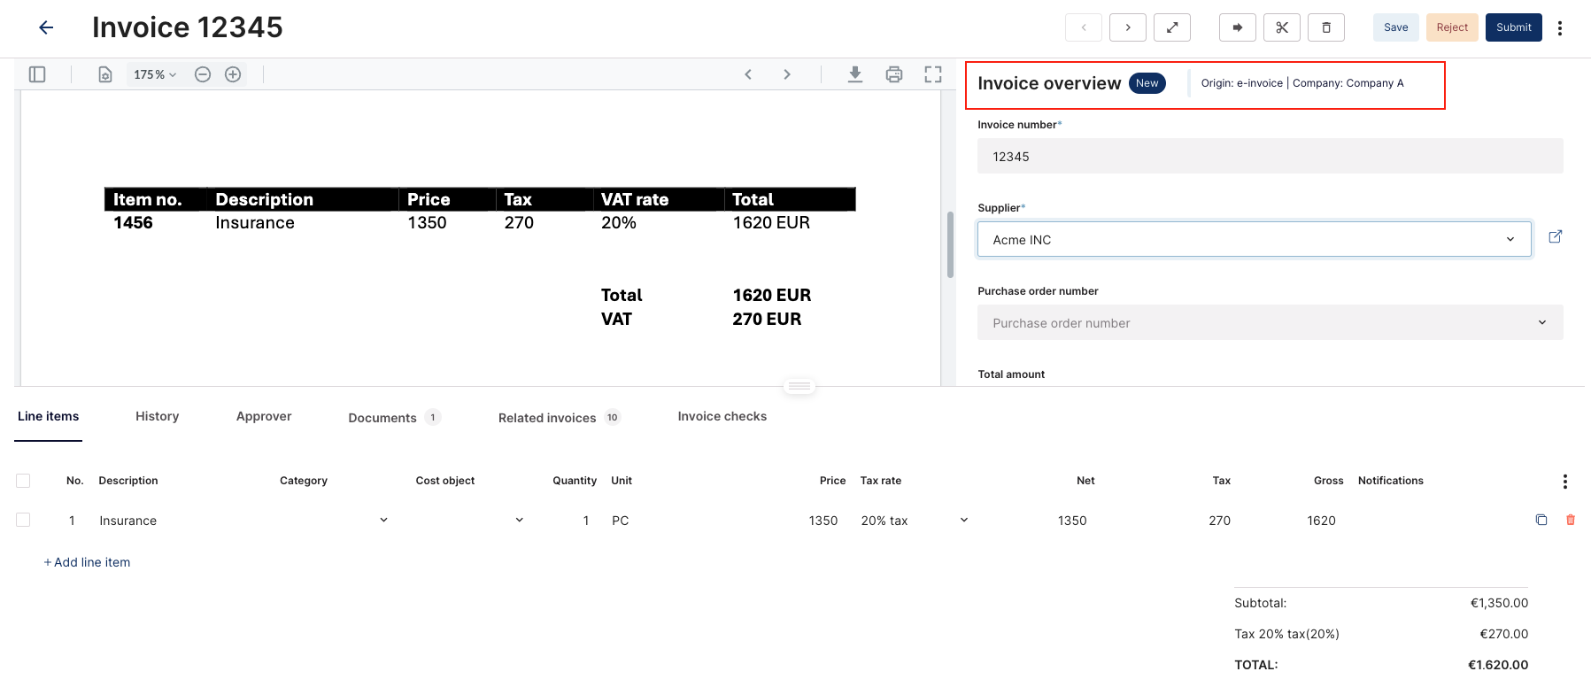Screen dimensions: 1591x687
Task: Zoom in on the PDF viewer
Action: (x=233, y=74)
